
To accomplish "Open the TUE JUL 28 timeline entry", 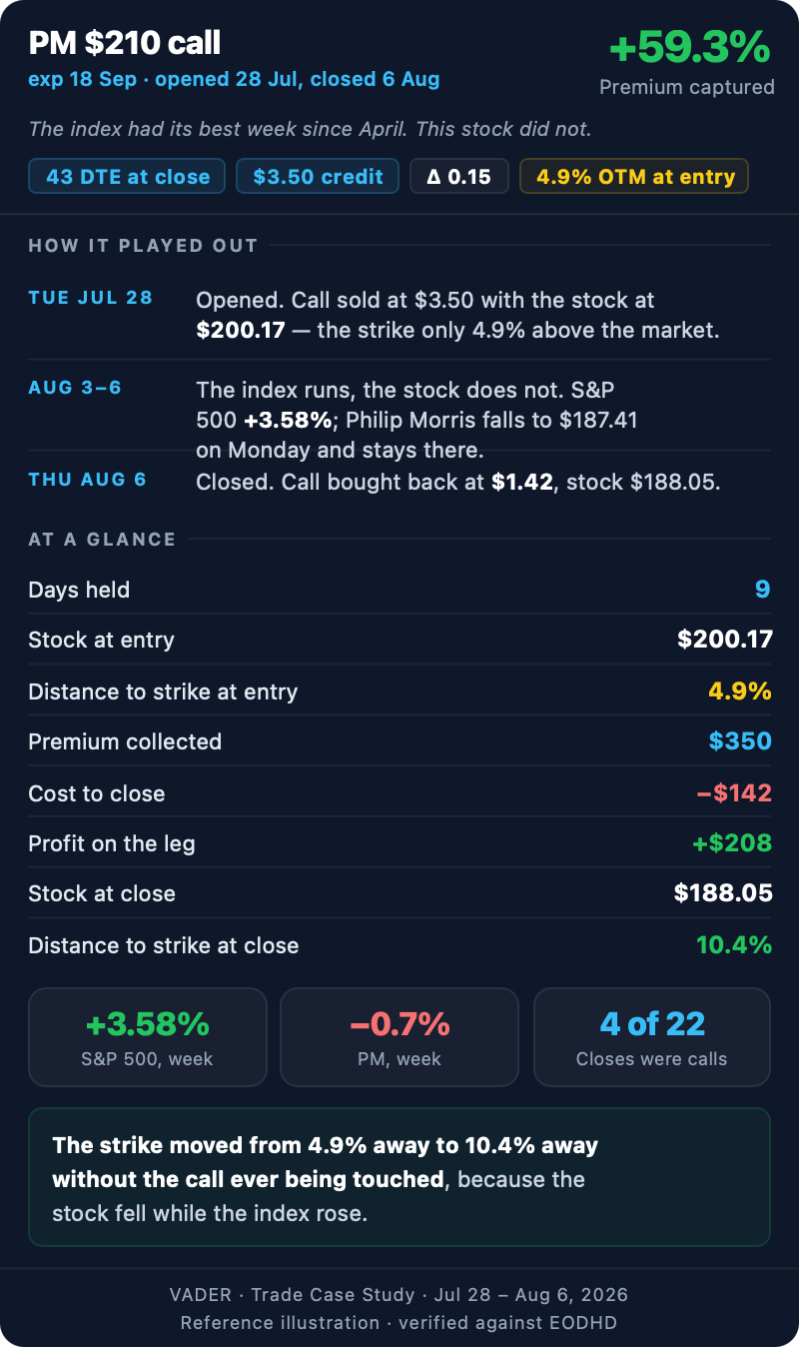I will click(x=399, y=315).
